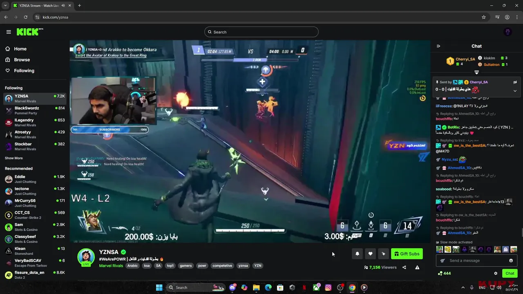Open File Explorer from the taskbar
This screenshot has height=294, width=523.
[x=256, y=287]
